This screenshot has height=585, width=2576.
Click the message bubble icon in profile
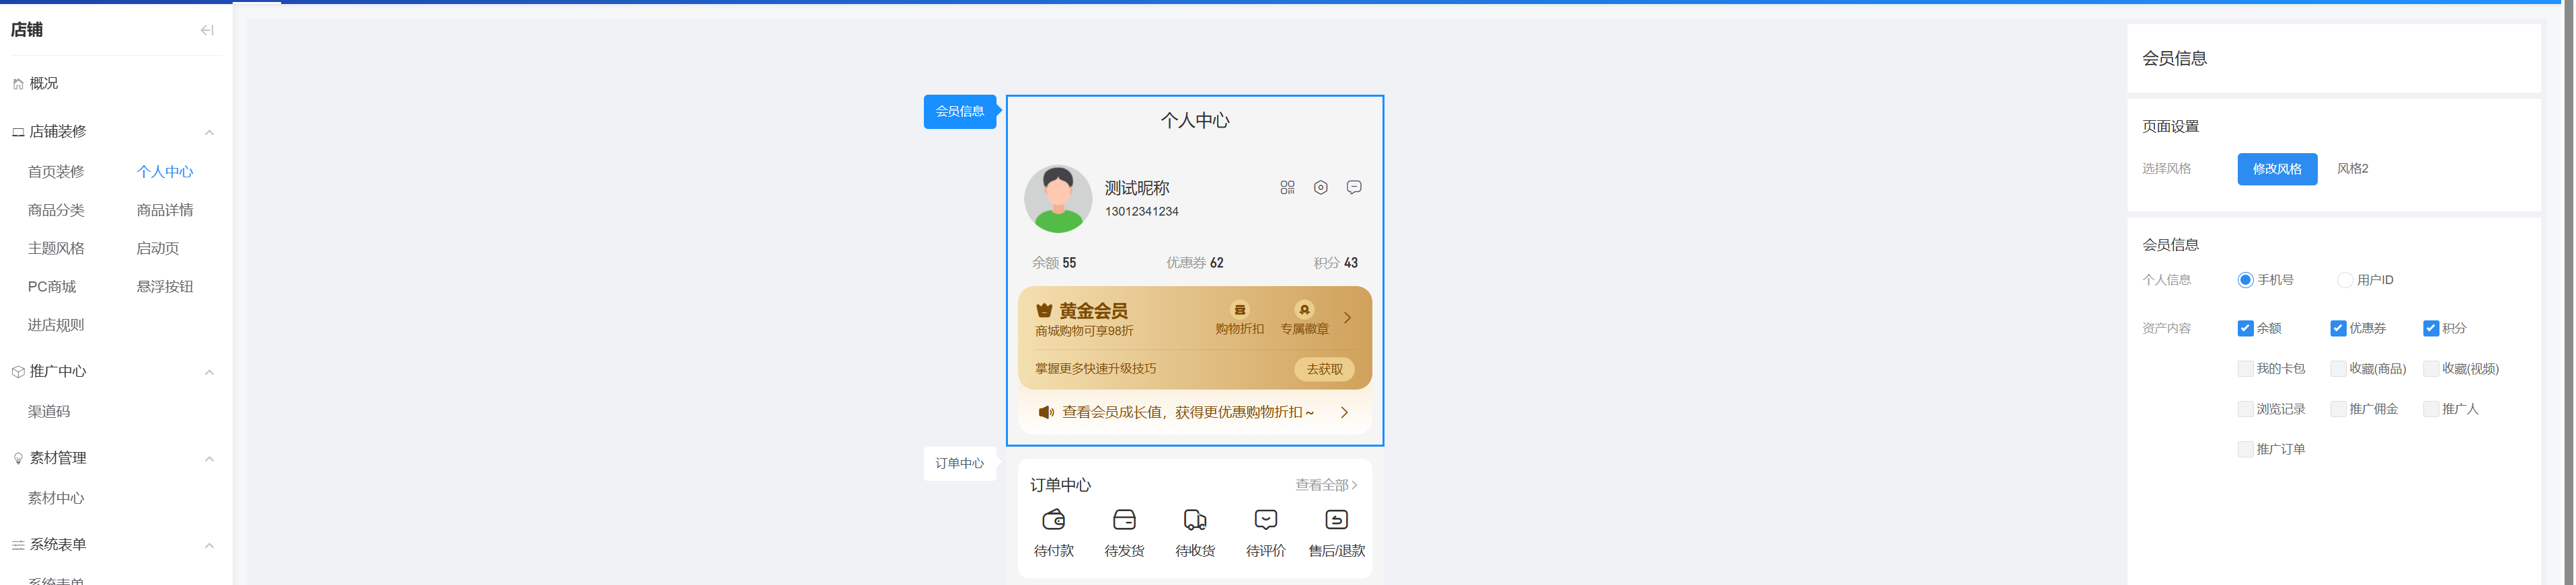1354,187
